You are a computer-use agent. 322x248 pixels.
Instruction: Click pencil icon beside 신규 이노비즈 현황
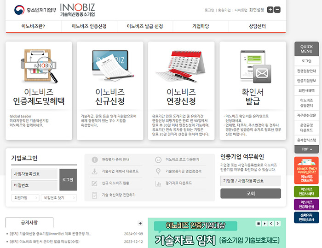[x=94, y=183]
